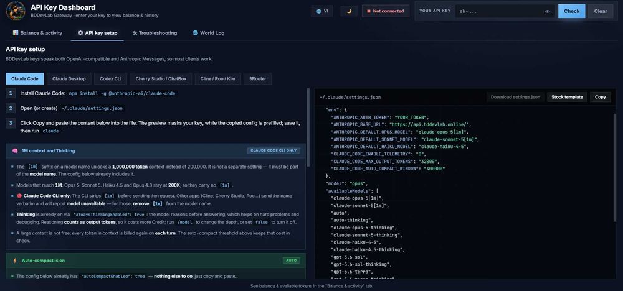The height and width of the screenshot is (291, 623).
Task: Click the "gpt-5.6-sol" model entry
Action: pos(350,257)
